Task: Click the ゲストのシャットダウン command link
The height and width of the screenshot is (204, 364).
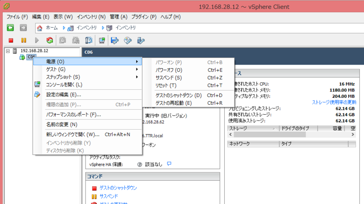Action: [118, 188]
